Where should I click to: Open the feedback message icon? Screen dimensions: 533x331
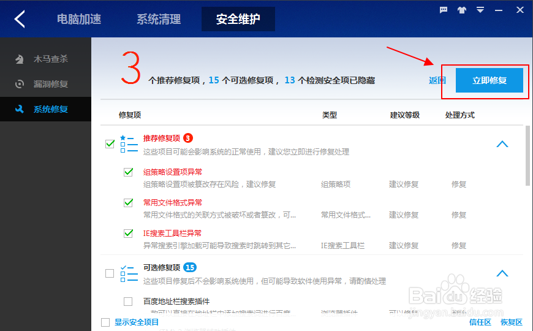click(x=444, y=10)
